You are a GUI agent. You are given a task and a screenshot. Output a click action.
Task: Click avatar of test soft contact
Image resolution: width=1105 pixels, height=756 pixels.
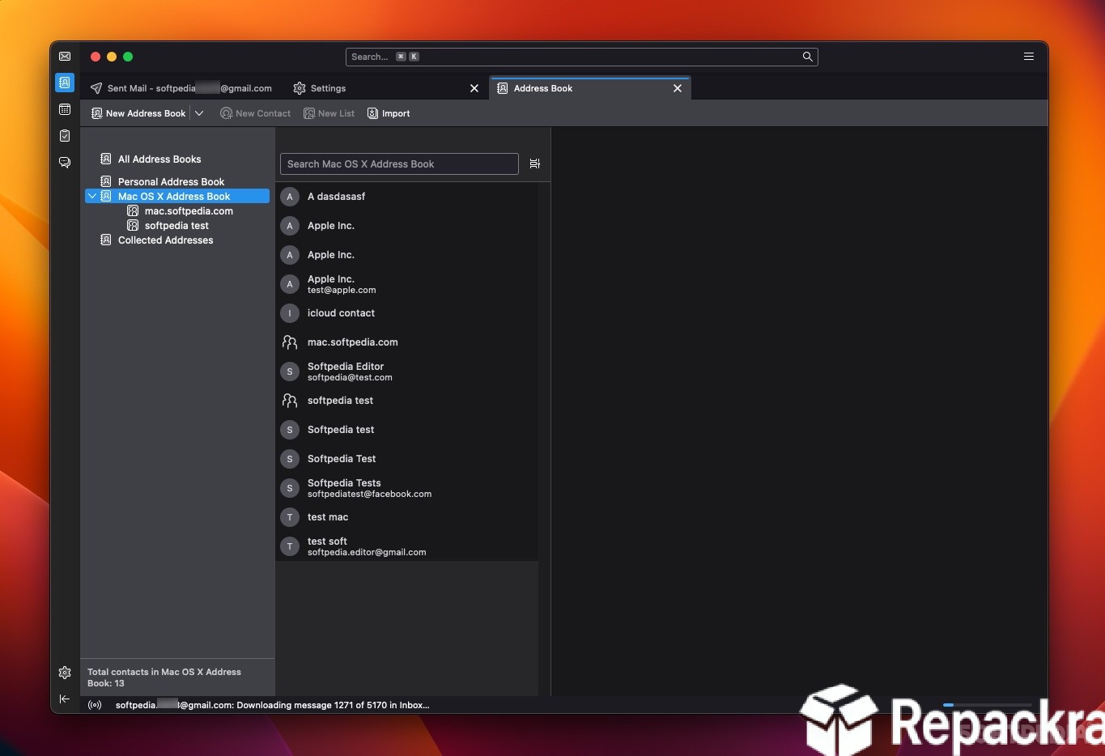pos(290,546)
